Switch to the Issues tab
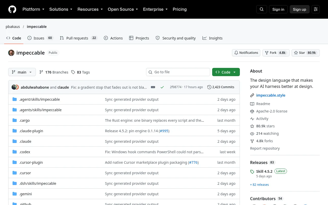328x205 pixels. (40, 38)
